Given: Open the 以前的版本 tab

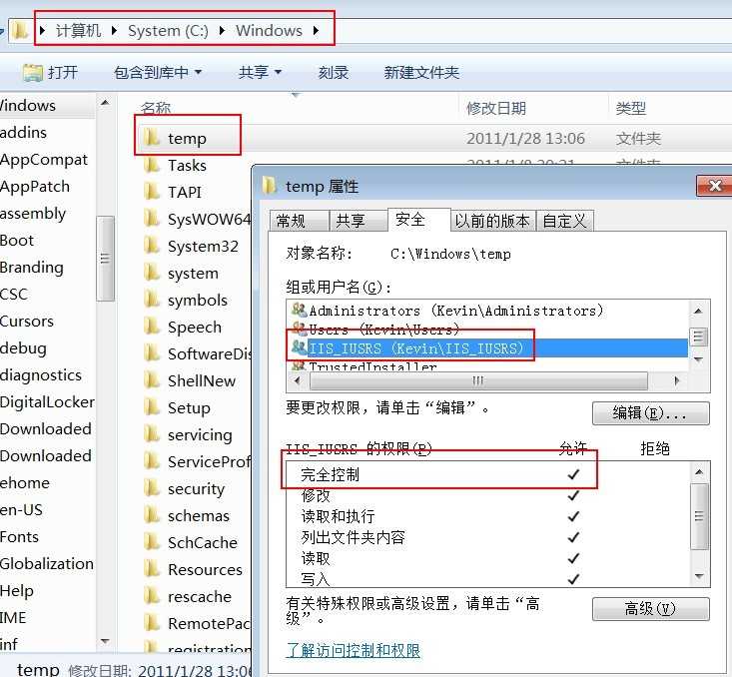Looking at the screenshot, I should [x=493, y=221].
